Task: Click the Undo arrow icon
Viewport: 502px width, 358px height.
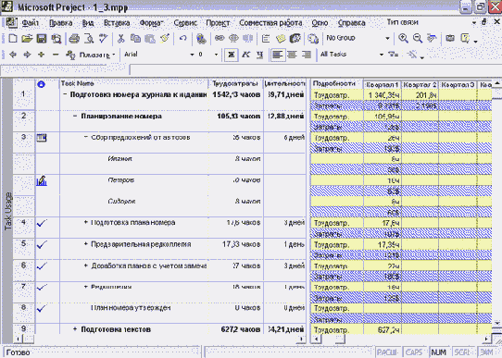Action: [x=182, y=39]
